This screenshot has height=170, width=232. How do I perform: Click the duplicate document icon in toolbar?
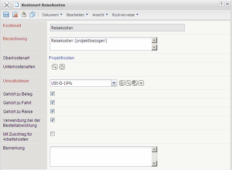coord(32,15)
